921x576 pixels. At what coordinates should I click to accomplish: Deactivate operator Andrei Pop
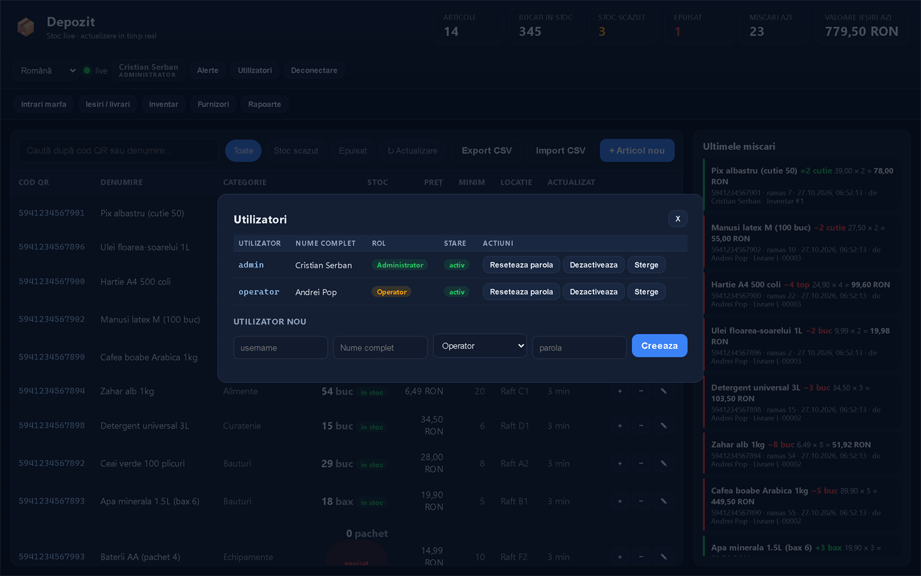coord(594,292)
